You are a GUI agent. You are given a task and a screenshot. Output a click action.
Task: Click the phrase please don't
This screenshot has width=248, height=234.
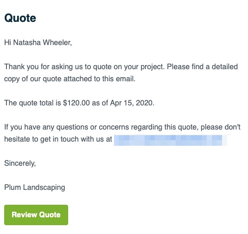click(221, 127)
